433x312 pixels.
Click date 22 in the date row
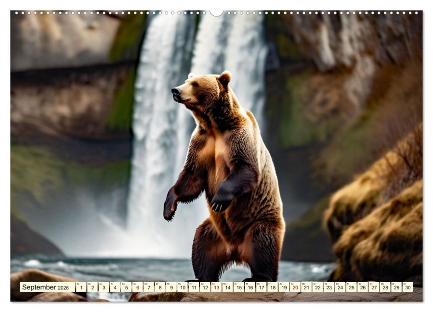pyautogui.click(x=317, y=287)
